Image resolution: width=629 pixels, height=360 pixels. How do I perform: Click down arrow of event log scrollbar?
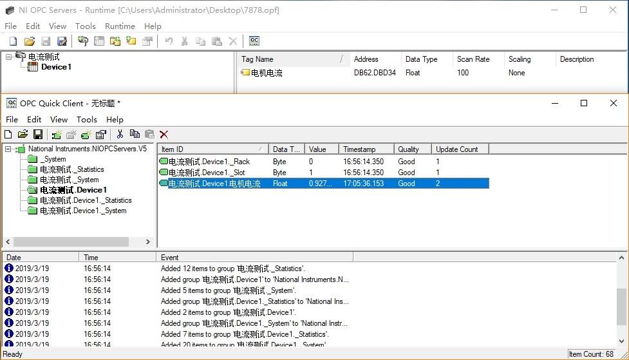click(x=621, y=341)
